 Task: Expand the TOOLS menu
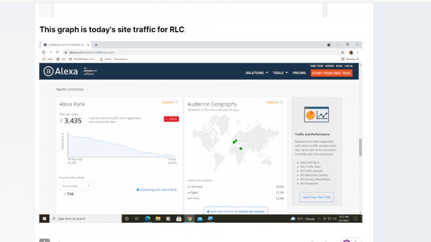[280, 73]
